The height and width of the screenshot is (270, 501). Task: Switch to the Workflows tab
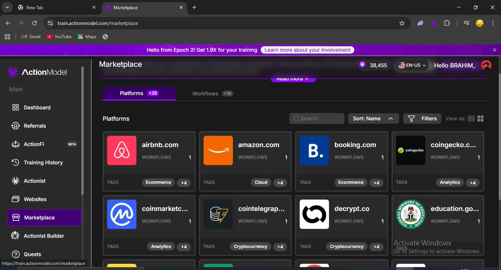coord(213,93)
